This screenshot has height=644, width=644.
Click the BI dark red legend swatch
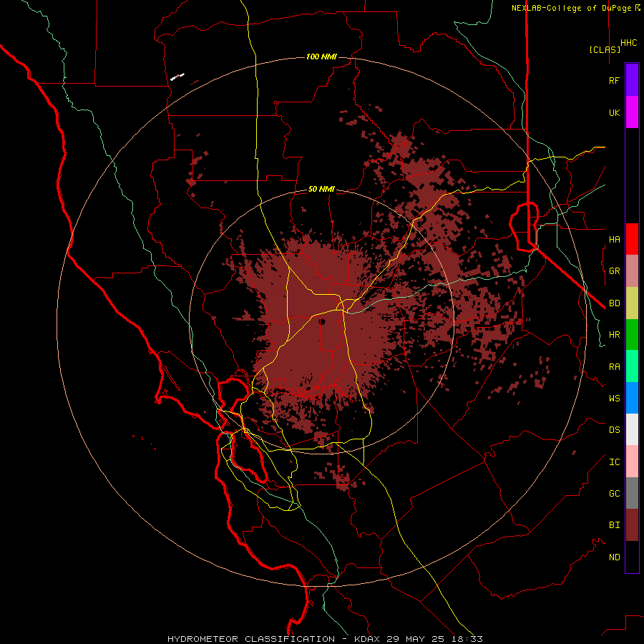click(x=632, y=525)
